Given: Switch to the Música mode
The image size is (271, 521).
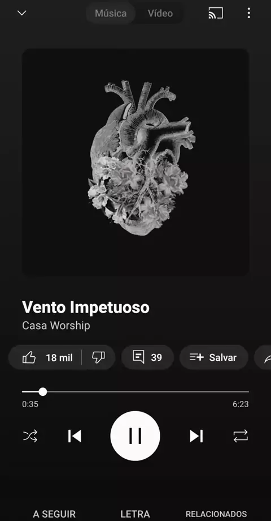Looking at the screenshot, I should (111, 13).
